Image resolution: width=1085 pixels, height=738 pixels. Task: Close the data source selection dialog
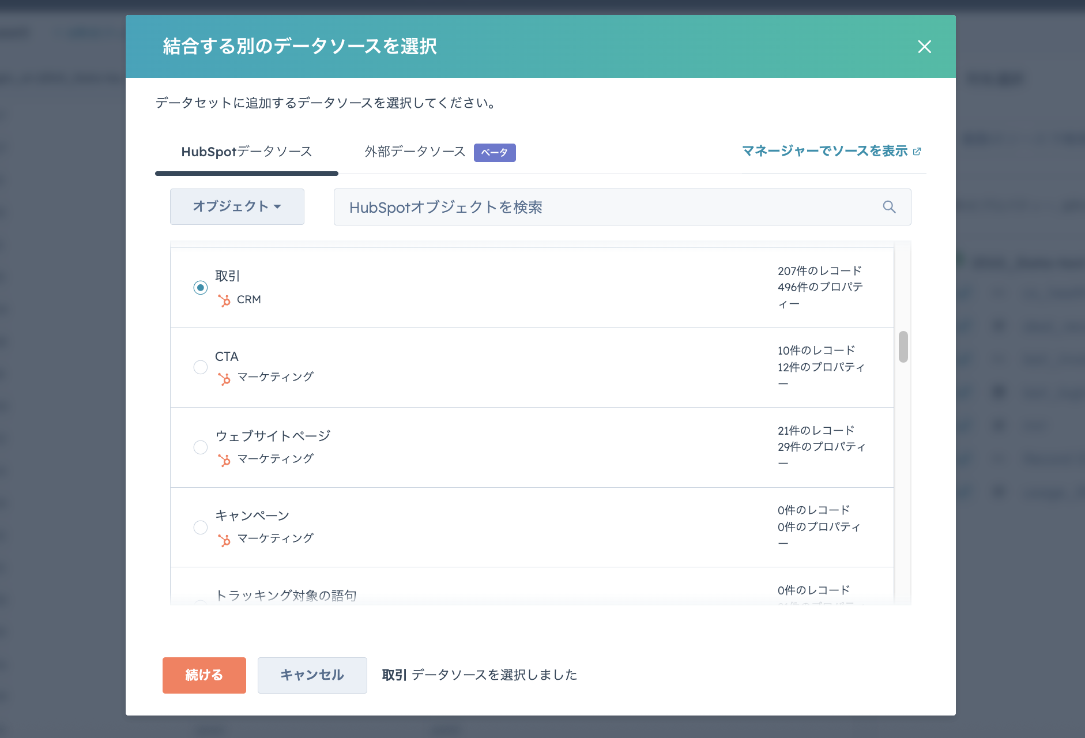924,47
